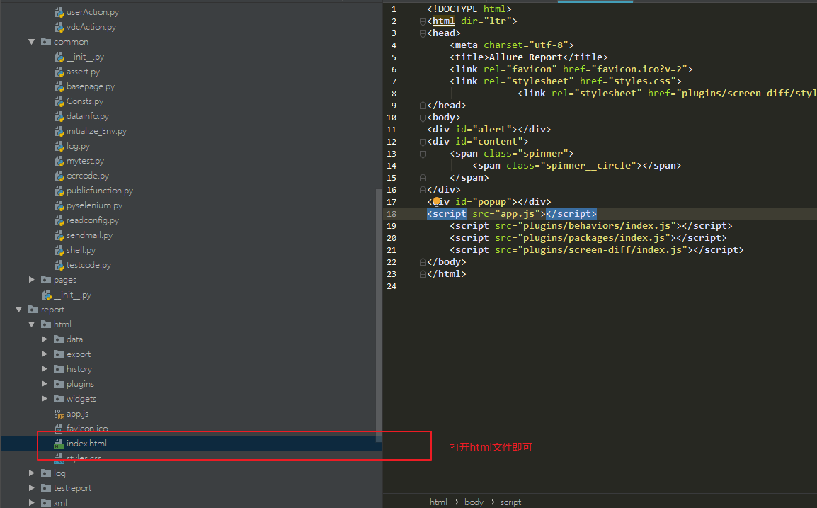Image resolution: width=817 pixels, height=508 pixels.
Task: Fold the content div at line 12
Action: pyautogui.click(x=423, y=141)
